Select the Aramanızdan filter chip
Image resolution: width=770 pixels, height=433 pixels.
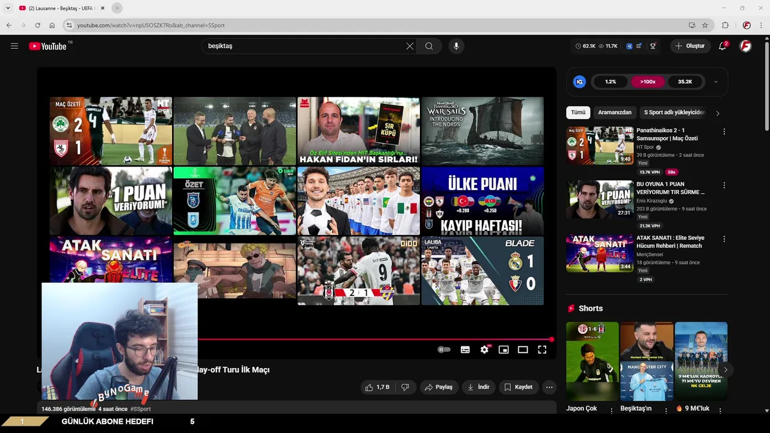point(615,112)
